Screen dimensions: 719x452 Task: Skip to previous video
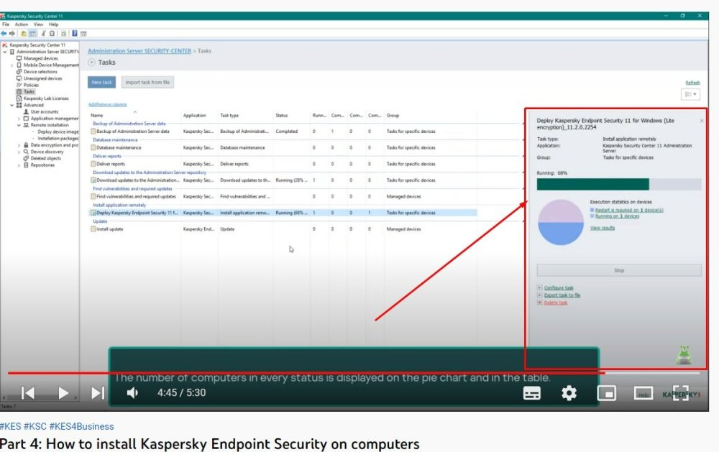pos(28,393)
